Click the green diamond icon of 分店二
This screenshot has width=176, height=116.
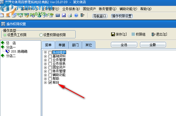3,56
